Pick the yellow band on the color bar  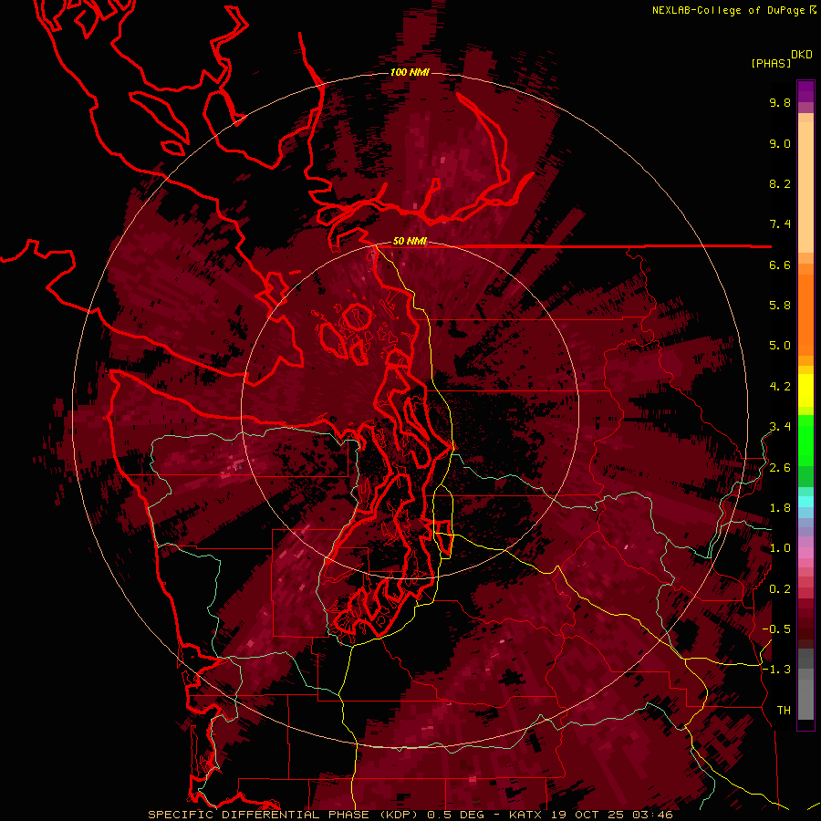805,390
